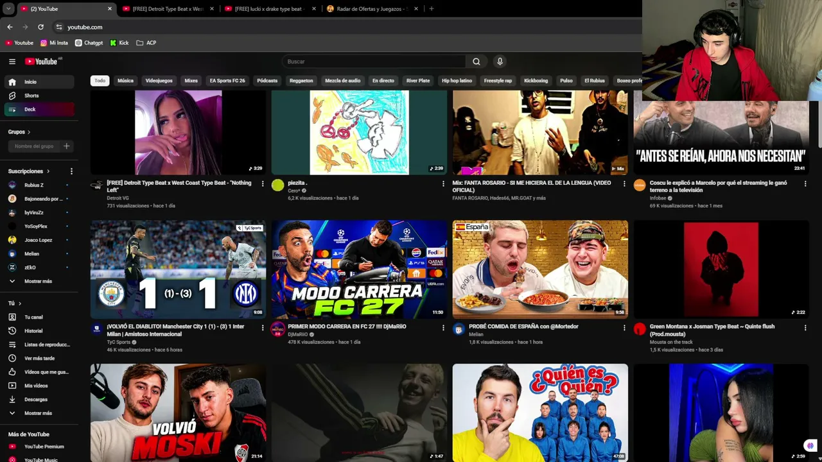The image size is (822, 462).
Task: Select the Freestyle rap filter chip
Action: tap(498, 81)
